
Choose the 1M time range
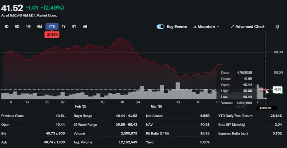click(28, 27)
